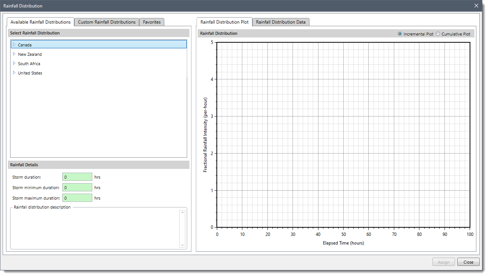Expand the Canada rainfall distributions node
This screenshot has height=276, width=488.
tap(14, 45)
